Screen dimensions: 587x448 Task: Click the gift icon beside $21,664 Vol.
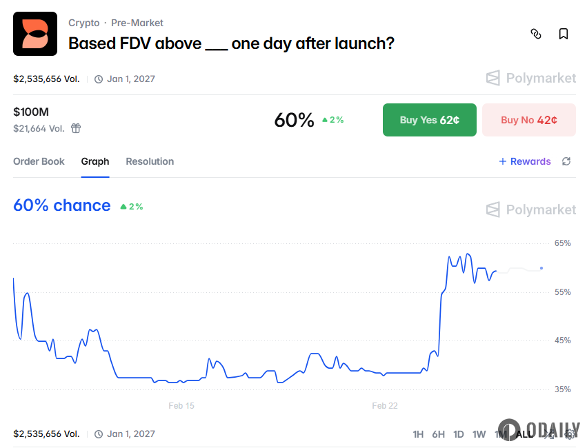tap(76, 128)
